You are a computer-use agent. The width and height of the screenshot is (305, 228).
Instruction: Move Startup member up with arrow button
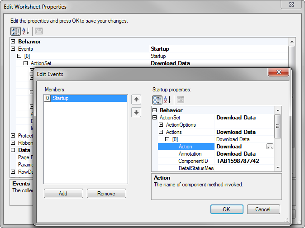coord(136,100)
